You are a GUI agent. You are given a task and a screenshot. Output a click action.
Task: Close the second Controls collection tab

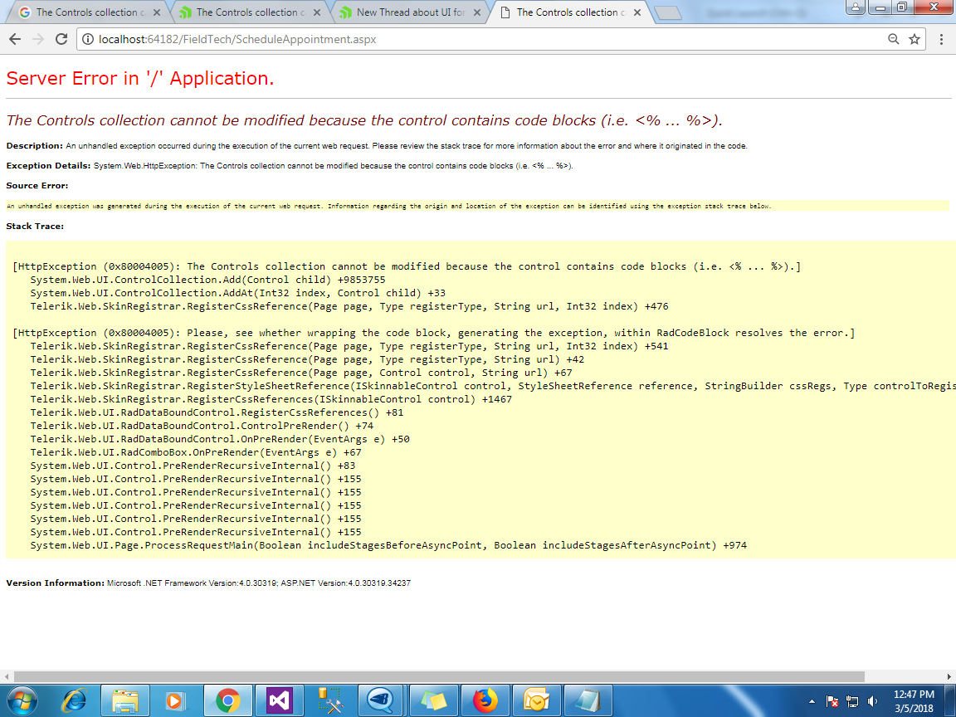[317, 12]
